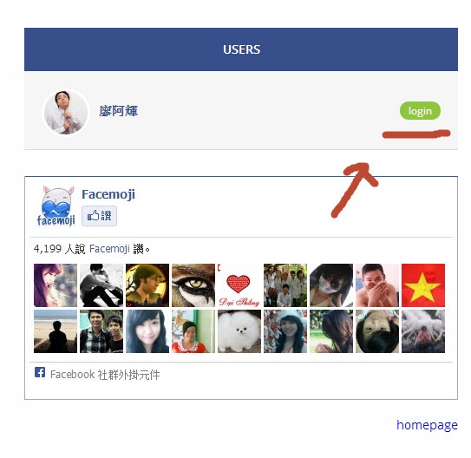Click the green login button
Image resolution: width=471 pixels, height=458 pixels.
(x=420, y=111)
